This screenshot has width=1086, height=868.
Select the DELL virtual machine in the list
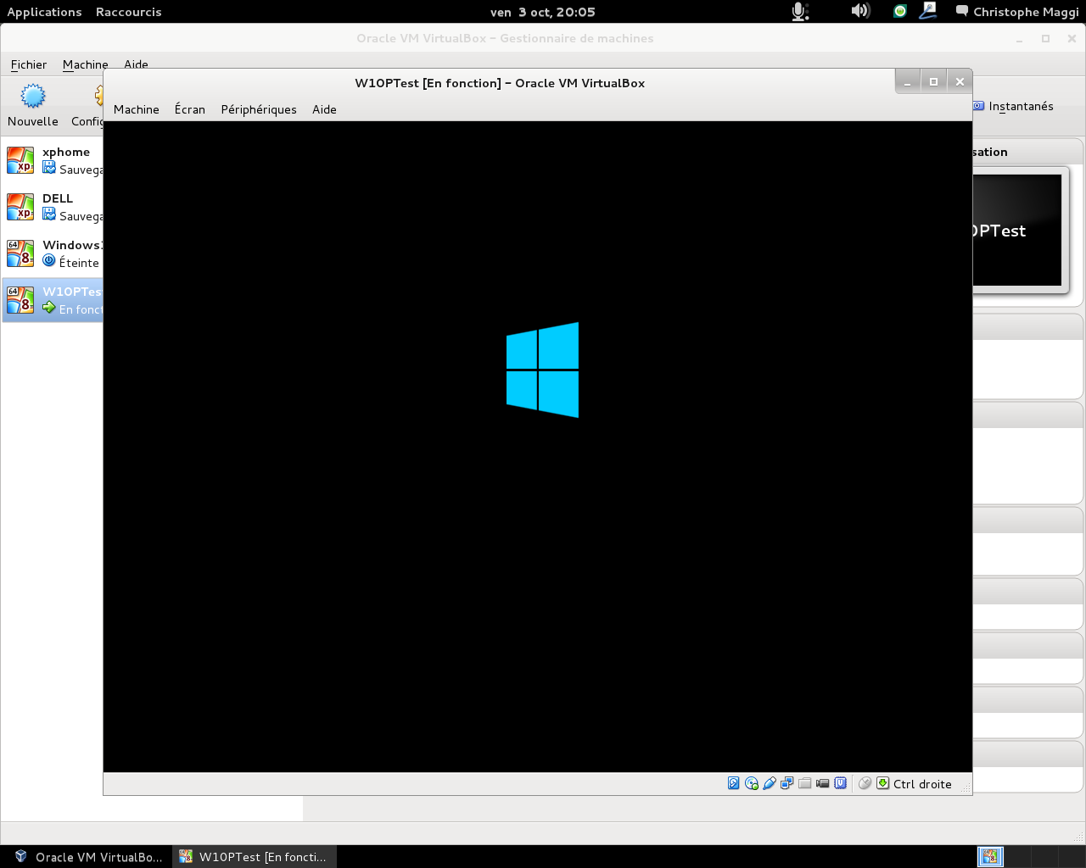pyautogui.click(x=53, y=207)
